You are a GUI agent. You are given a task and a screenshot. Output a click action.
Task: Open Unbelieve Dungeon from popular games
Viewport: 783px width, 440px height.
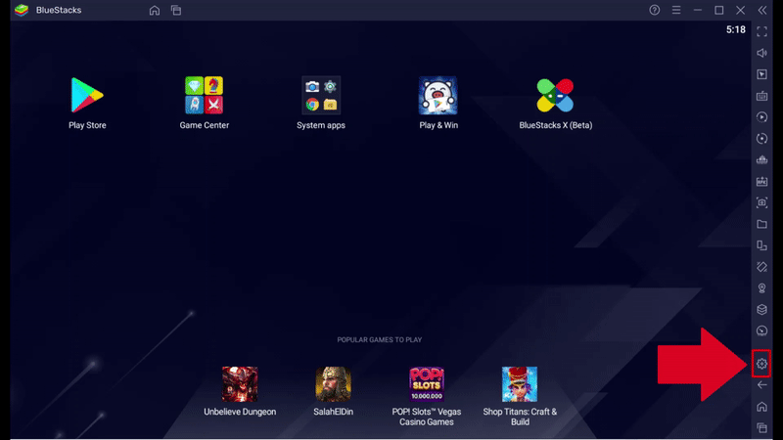[240, 384]
